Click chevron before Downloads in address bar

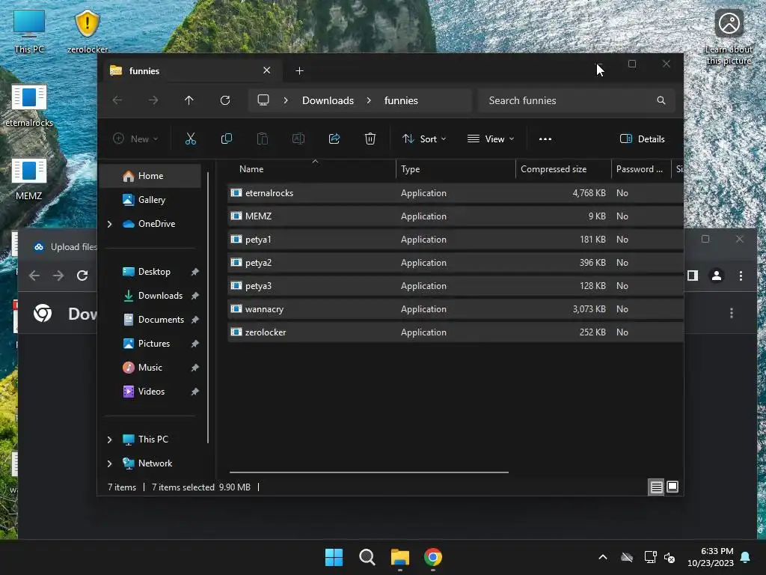pos(286,100)
